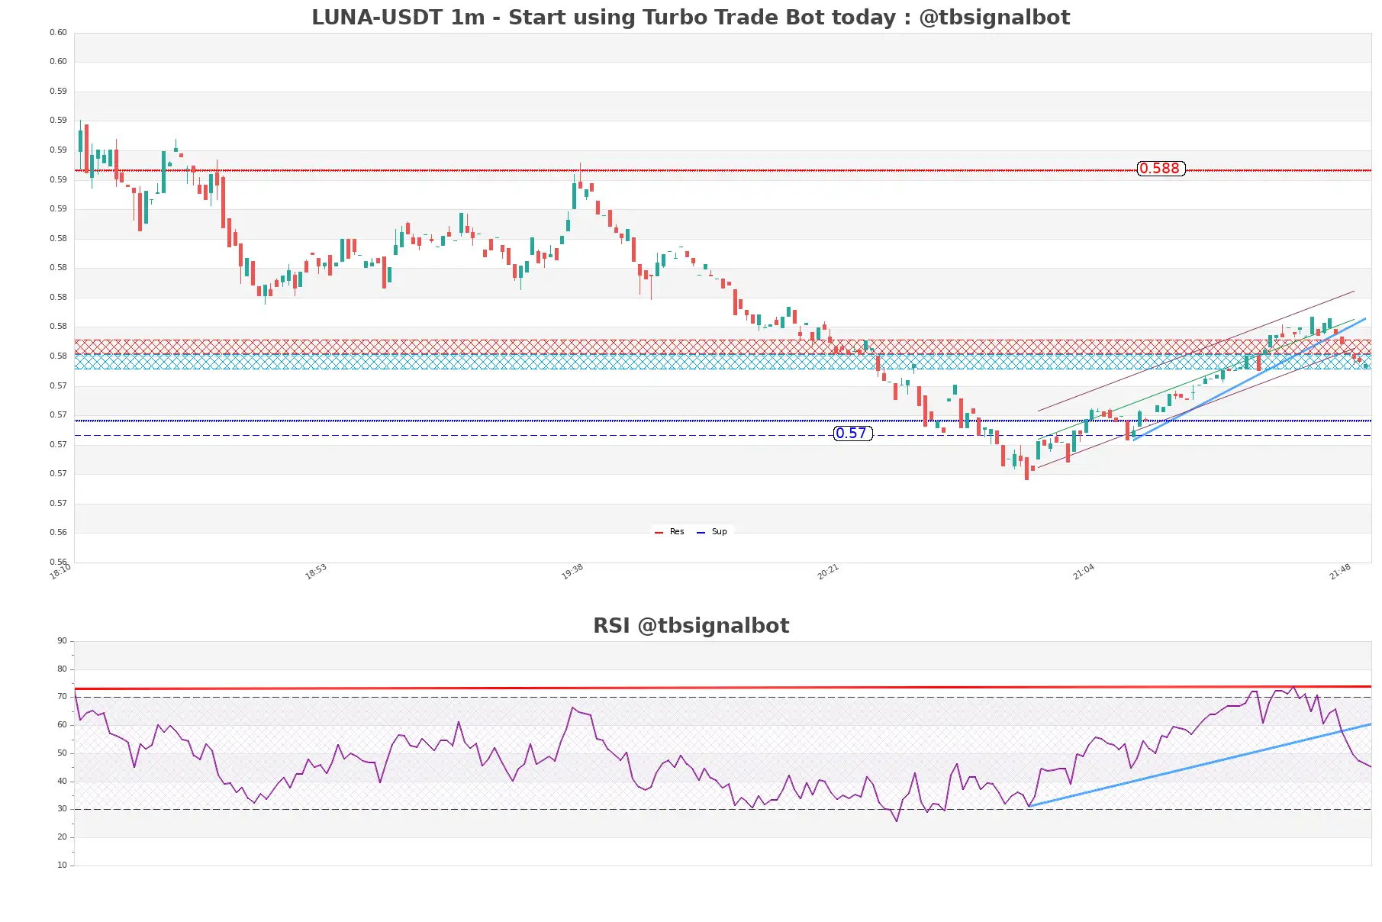Click the LUNA-USDT 1m chart title

pyautogui.click(x=691, y=17)
